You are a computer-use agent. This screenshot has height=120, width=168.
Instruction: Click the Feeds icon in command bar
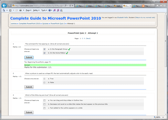click(x=10, y=10)
